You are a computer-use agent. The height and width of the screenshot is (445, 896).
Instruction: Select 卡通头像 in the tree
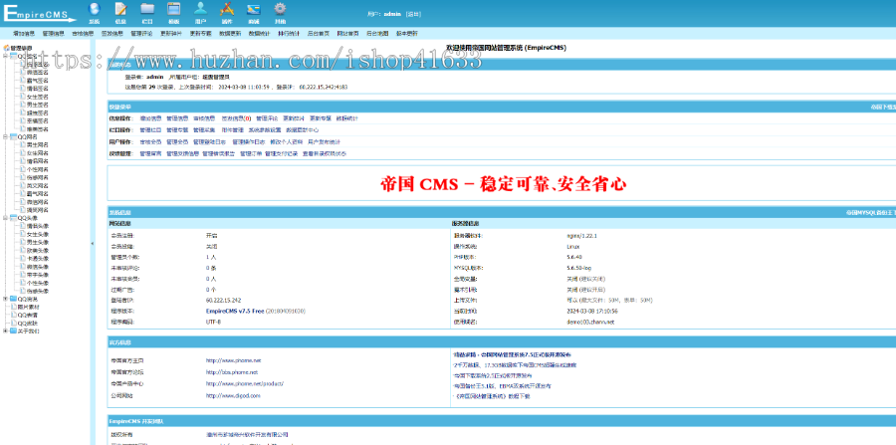pos(38,258)
